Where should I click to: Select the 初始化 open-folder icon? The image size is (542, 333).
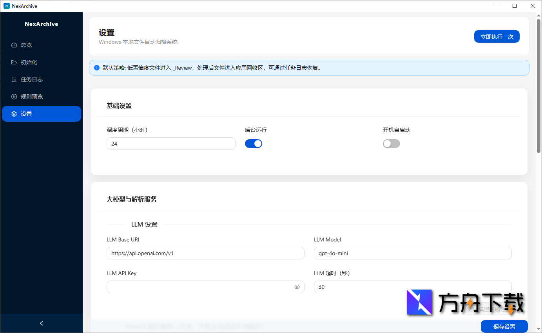click(13, 62)
